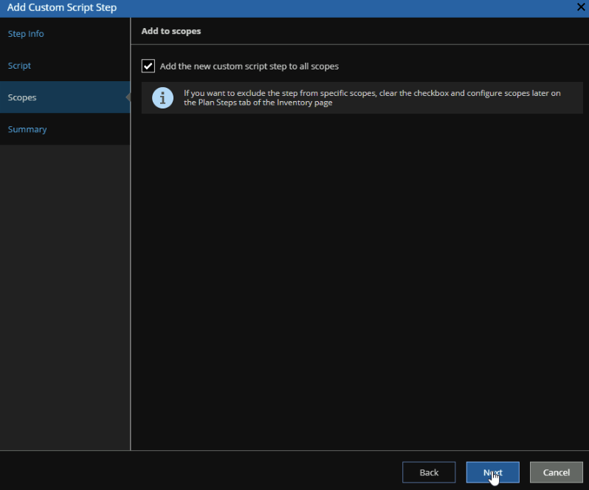This screenshot has width=589, height=490.
Task: Close the Add Custom Script Step dialog
Action: pos(580,7)
